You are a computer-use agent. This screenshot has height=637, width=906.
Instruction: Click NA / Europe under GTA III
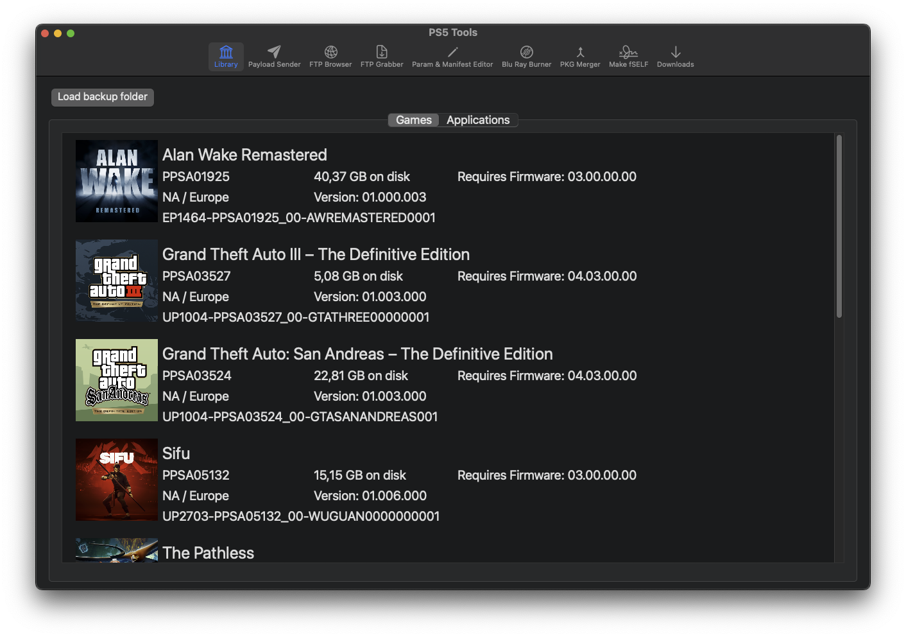pos(196,297)
